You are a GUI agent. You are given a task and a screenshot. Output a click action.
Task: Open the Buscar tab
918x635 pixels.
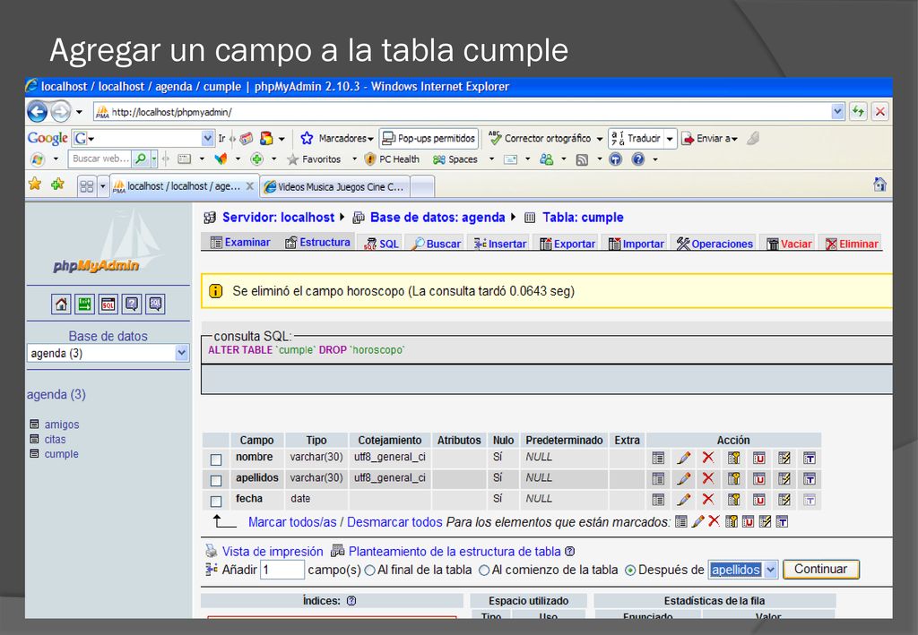[x=437, y=244]
